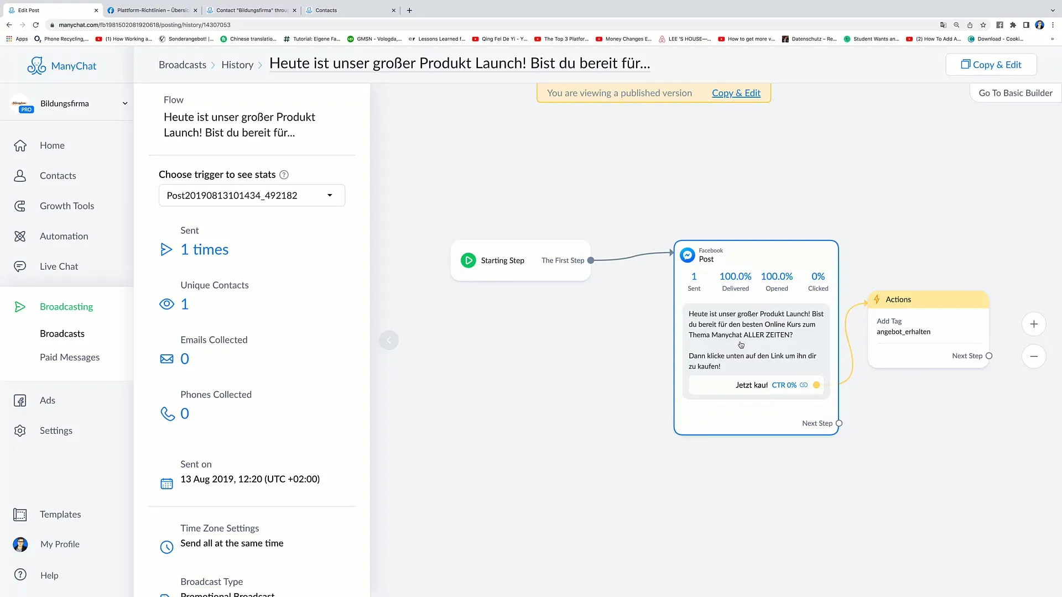
Task: Zoom in on the flow canvas
Action: (1034, 324)
